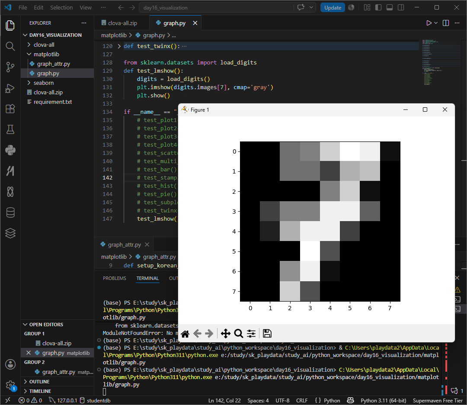Viewport: 467px width, 405px height.
Task: Select the Zoom magnifier in Figure 1
Action: [x=238, y=334]
